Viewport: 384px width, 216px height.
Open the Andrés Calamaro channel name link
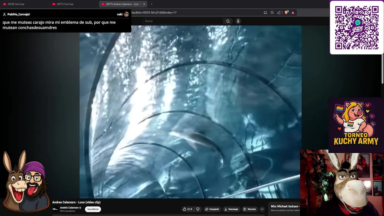click(69, 208)
